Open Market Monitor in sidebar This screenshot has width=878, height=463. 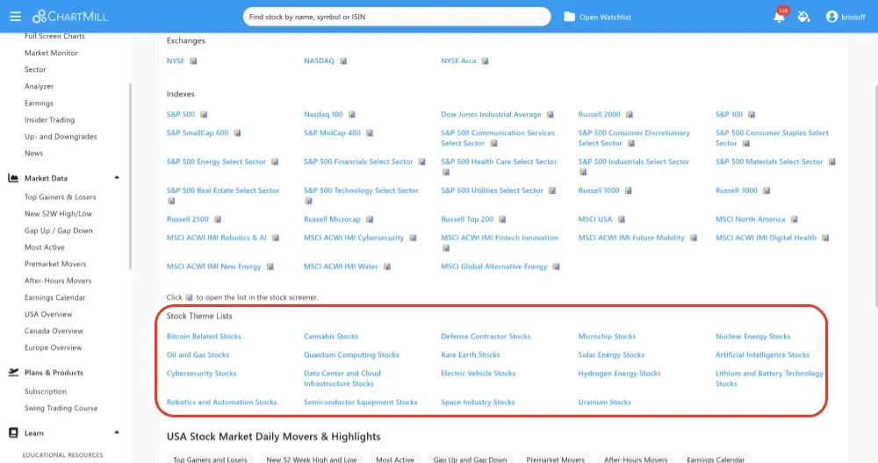point(51,53)
